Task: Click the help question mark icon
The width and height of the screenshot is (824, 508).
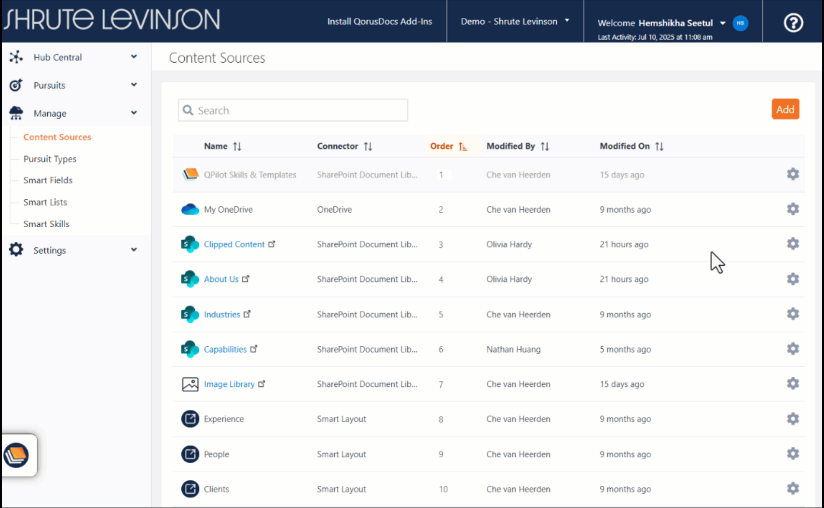Action: 793,22
